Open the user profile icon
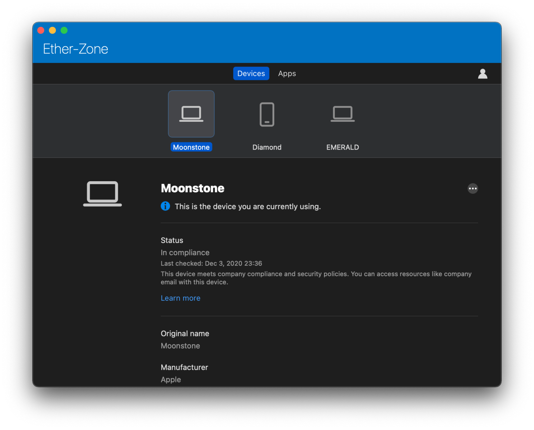Viewport: 534px width, 430px height. pos(483,73)
